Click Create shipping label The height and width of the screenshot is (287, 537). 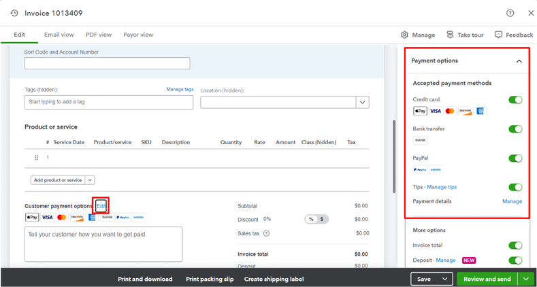[x=274, y=279]
